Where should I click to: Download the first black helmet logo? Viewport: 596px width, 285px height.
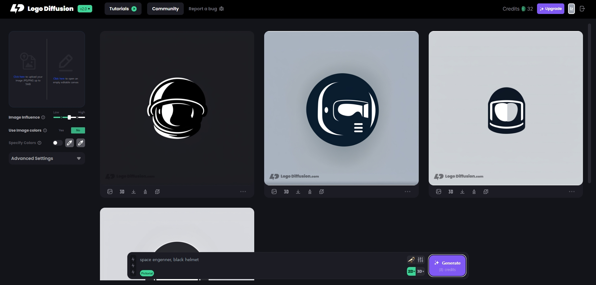[x=133, y=192]
